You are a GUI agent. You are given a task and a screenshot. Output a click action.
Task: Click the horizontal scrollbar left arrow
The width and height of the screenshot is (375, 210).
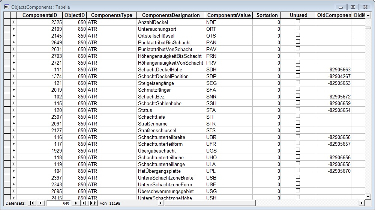click(161, 203)
